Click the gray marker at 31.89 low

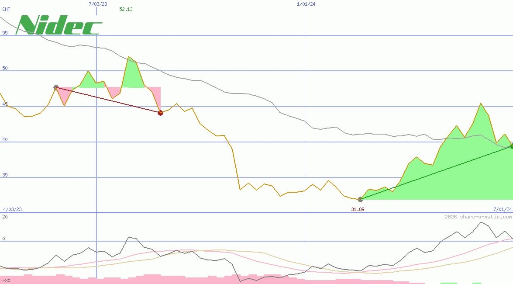coord(360,199)
